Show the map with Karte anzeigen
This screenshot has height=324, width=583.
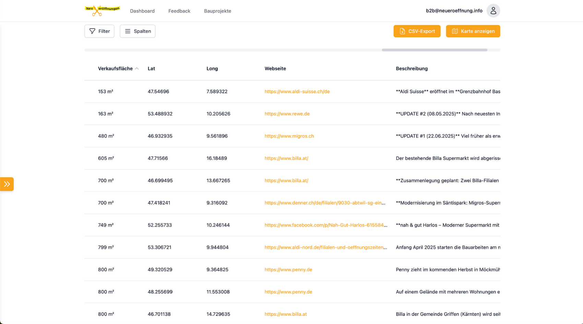coord(473,31)
